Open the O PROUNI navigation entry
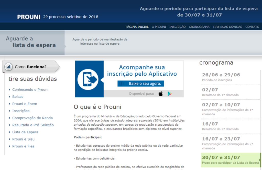The height and width of the screenshot is (170, 262). 159,27
